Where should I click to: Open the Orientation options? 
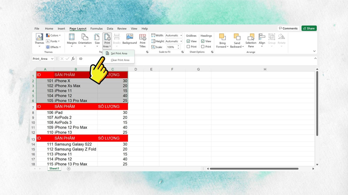85,40
